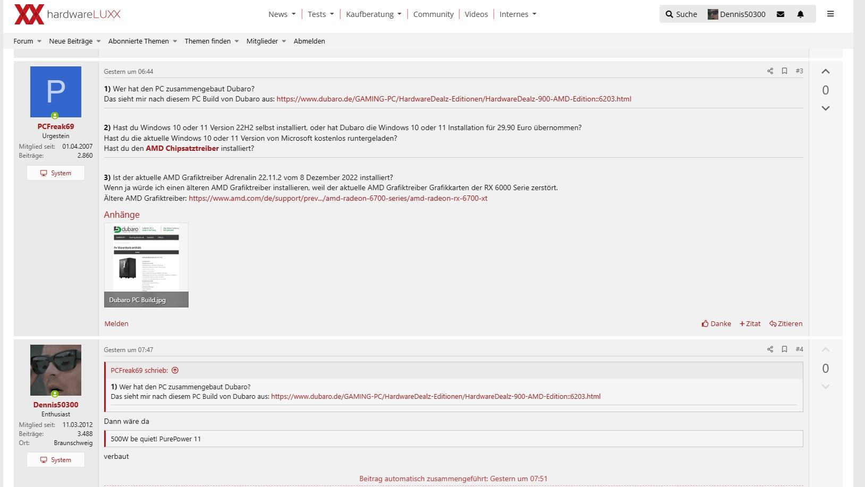Downvote post #4 with the down arrow
The height and width of the screenshot is (487, 865).
[825, 387]
